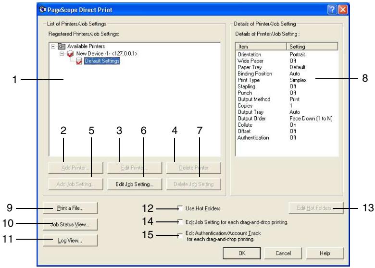
Task: Select the Collate row
Action: click(287, 125)
